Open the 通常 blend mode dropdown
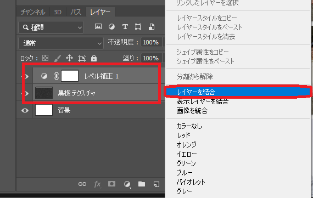The image size is (313, 198). (61, 43)
